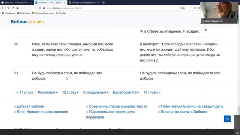This screenshot has height=135, width=240.
Task: Open a new tab with the plus icon
Action: tap(103, 3)
